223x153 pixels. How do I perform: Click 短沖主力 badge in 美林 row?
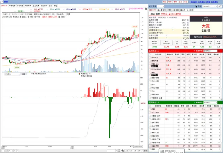[155, 75]
